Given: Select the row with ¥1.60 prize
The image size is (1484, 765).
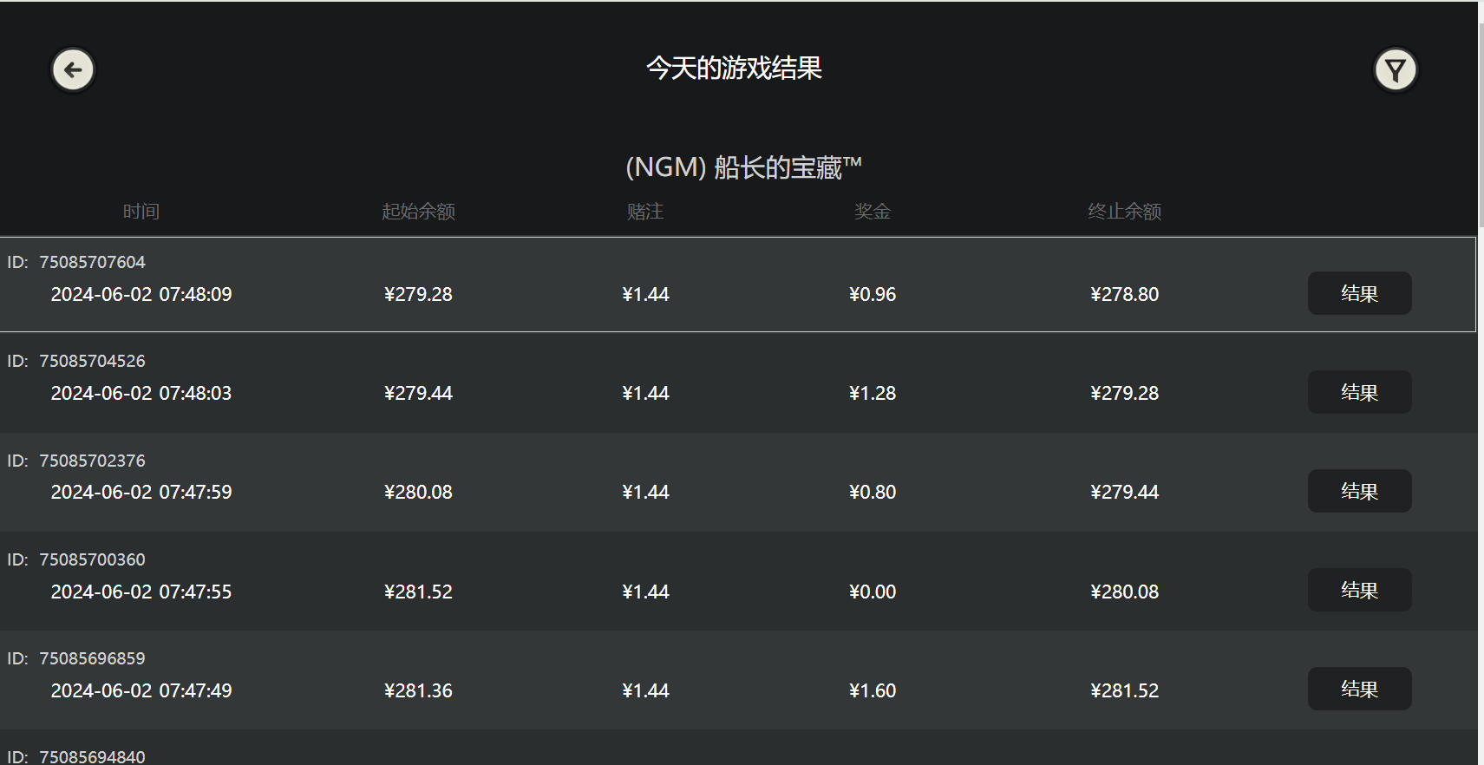Looking at the screenshot, I should coord(873,690).
